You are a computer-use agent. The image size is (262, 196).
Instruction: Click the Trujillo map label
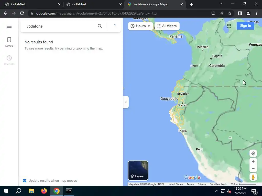pos(182,131)
